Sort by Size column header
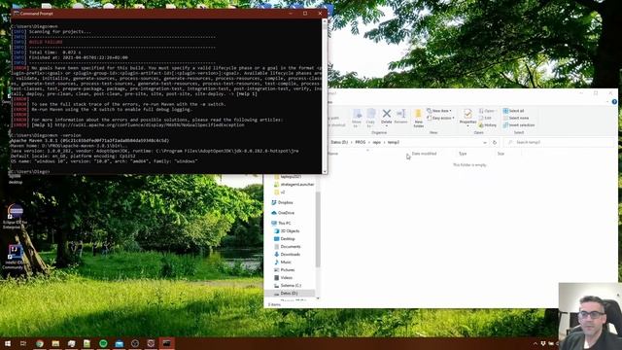This screenshot has width=622, height=350. (501, 154)
